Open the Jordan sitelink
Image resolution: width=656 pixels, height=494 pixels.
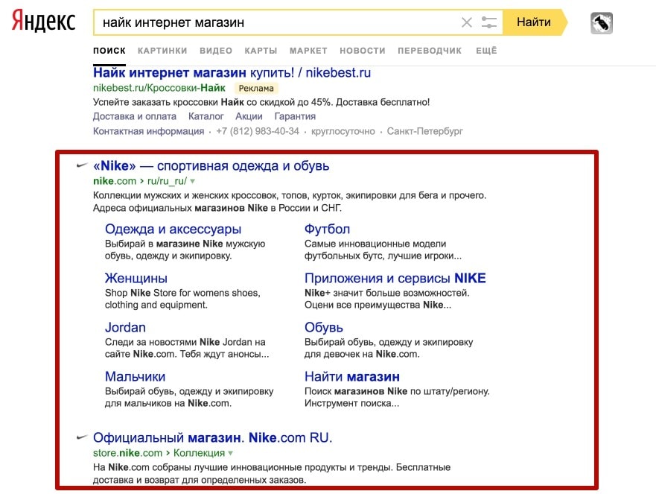[x=125, y=328]
